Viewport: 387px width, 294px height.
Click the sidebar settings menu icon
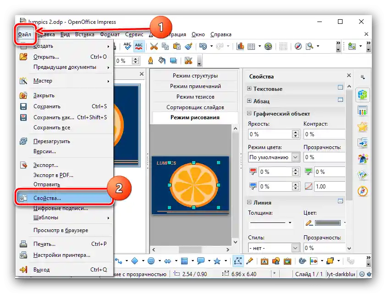363,77
